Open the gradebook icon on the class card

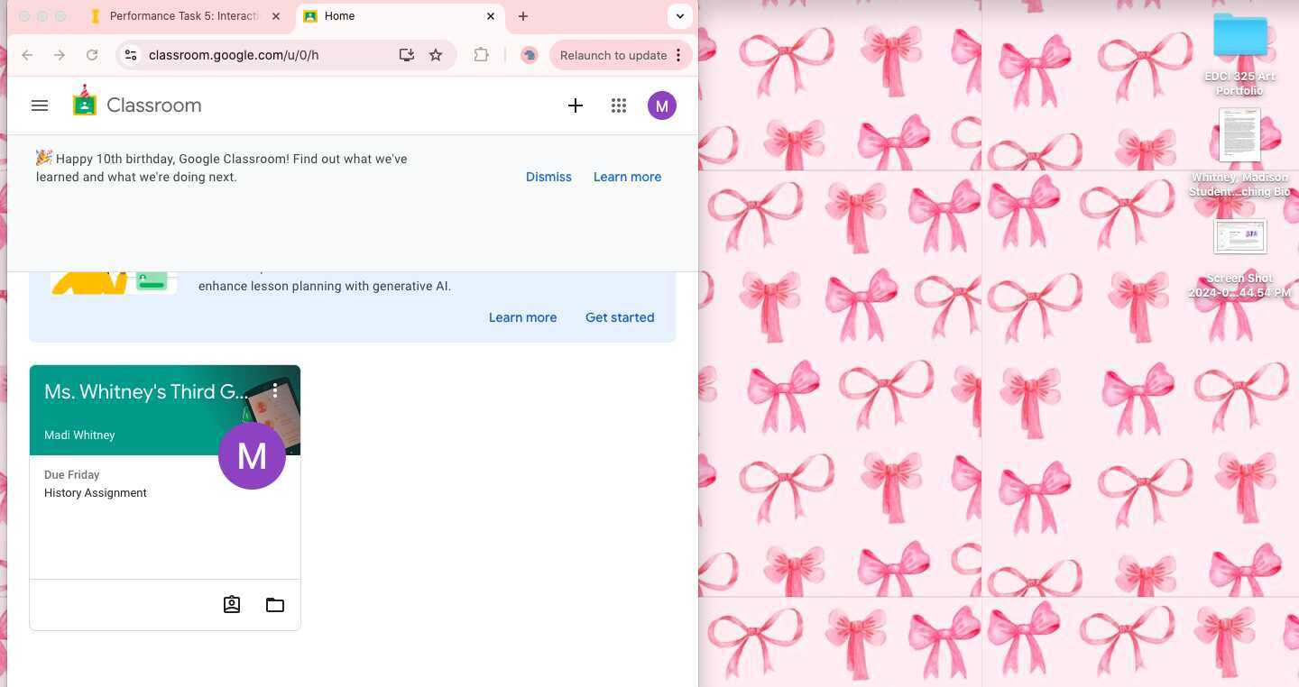point(231,604)
